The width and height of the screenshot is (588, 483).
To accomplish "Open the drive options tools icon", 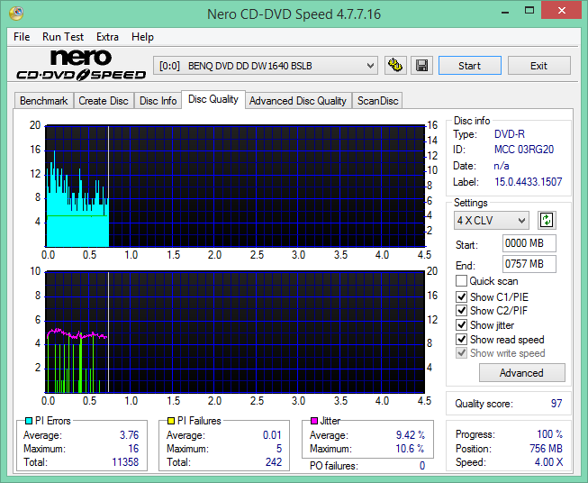I will coord(395,66).
